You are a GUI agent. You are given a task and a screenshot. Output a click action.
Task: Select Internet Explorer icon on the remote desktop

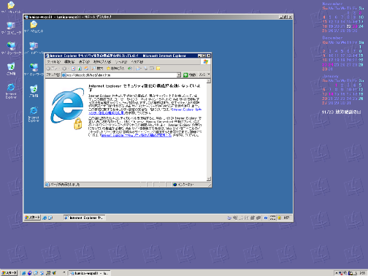(34, 114)
